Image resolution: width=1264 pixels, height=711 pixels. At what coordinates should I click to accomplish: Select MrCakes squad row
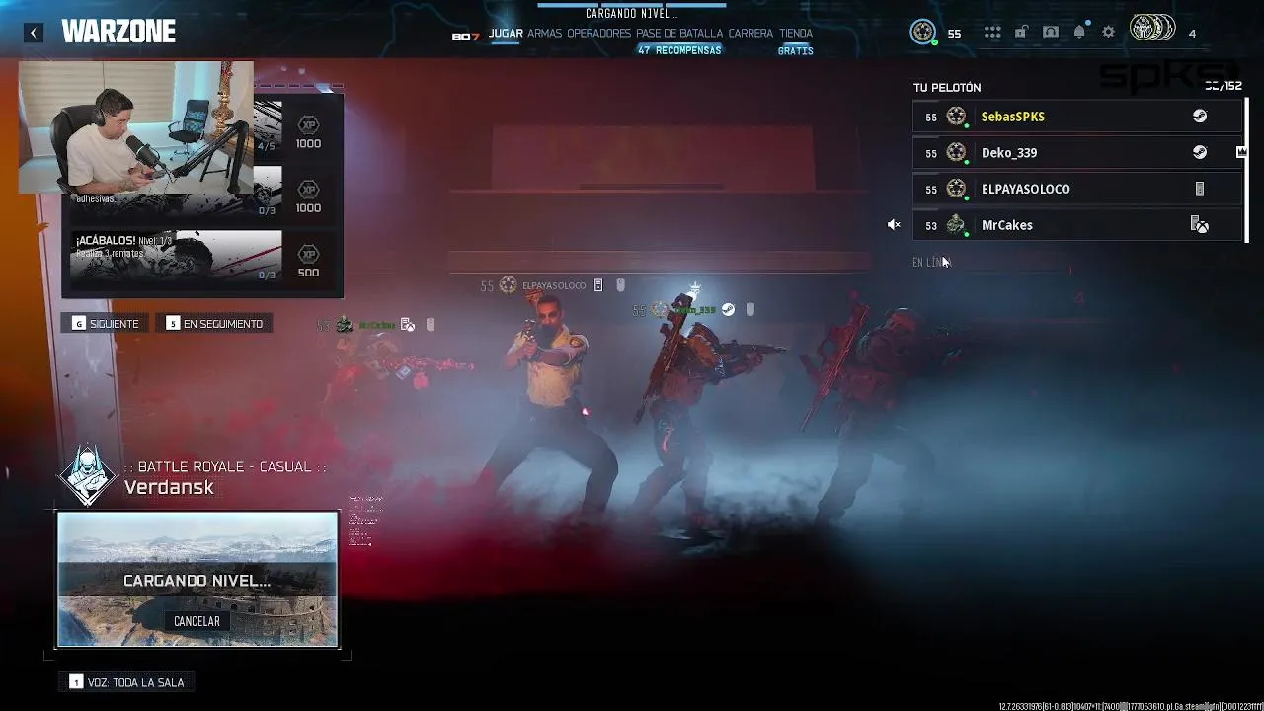point(1077,225)
